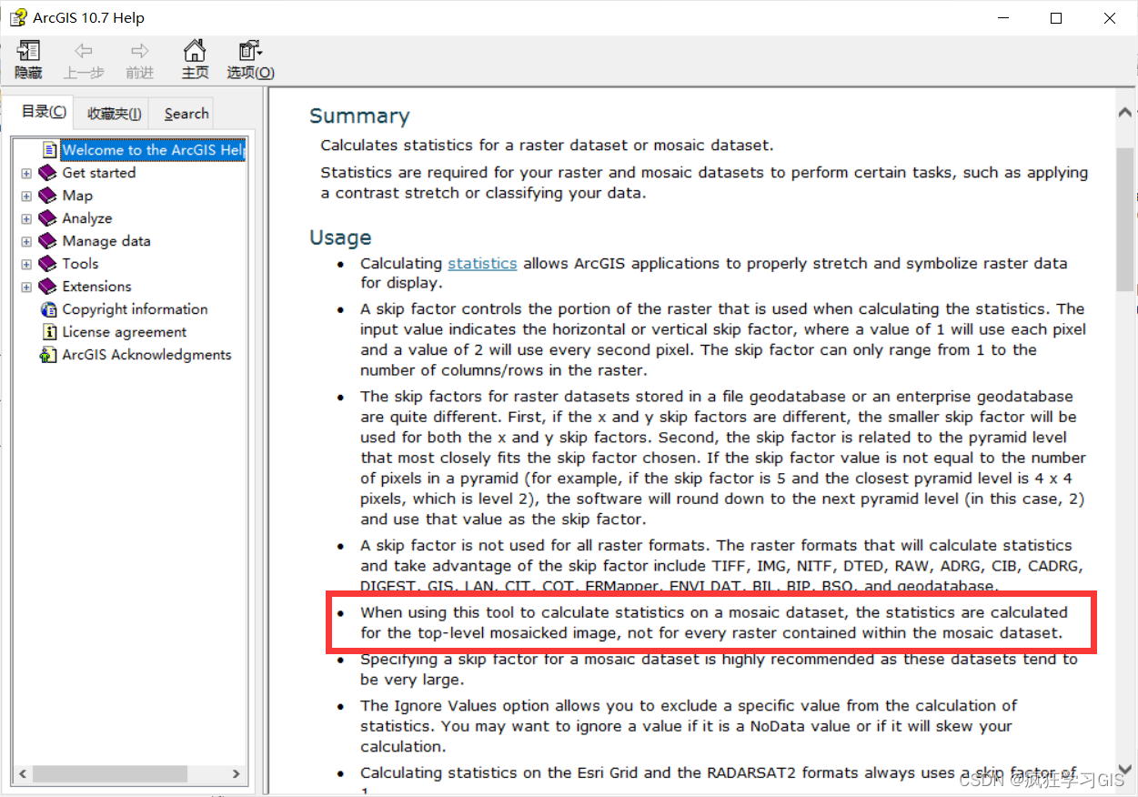This screenshot has width=1138, height=797.
Task: Click the Home (主页) toolbar icon
Action: coord(195,51)
